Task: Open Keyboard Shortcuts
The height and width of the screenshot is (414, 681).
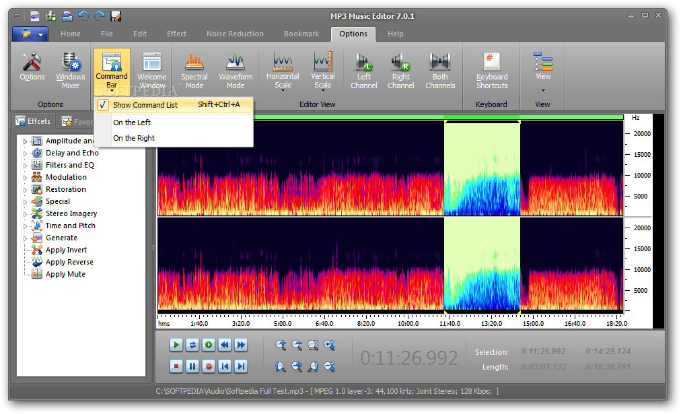Action: (492, 71)
